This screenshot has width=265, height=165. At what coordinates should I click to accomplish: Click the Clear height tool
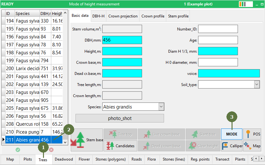(203, 146)
